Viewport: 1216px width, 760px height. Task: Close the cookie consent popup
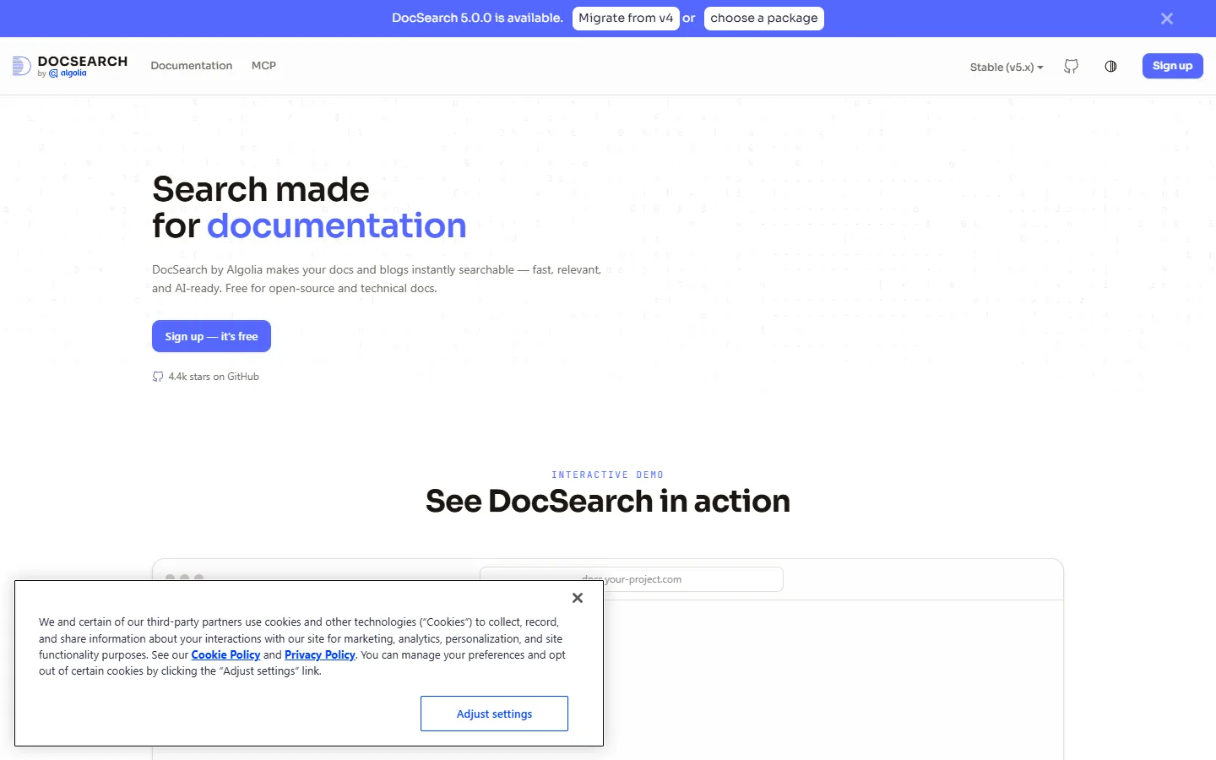pos(578,598)
